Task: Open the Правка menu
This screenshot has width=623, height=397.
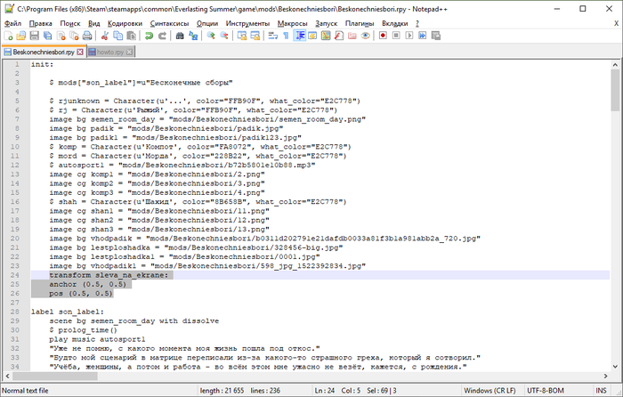Action: (41, 23)
